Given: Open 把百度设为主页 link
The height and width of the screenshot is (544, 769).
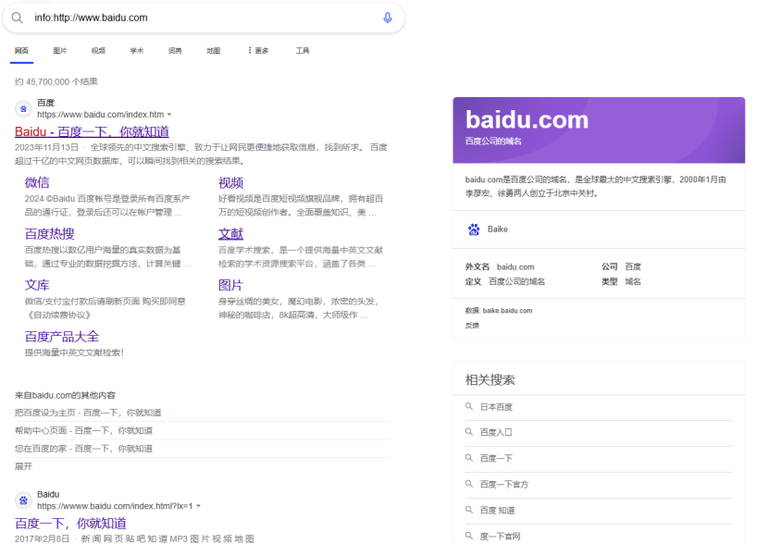Looking at the screenshot, I should [88, 413].
